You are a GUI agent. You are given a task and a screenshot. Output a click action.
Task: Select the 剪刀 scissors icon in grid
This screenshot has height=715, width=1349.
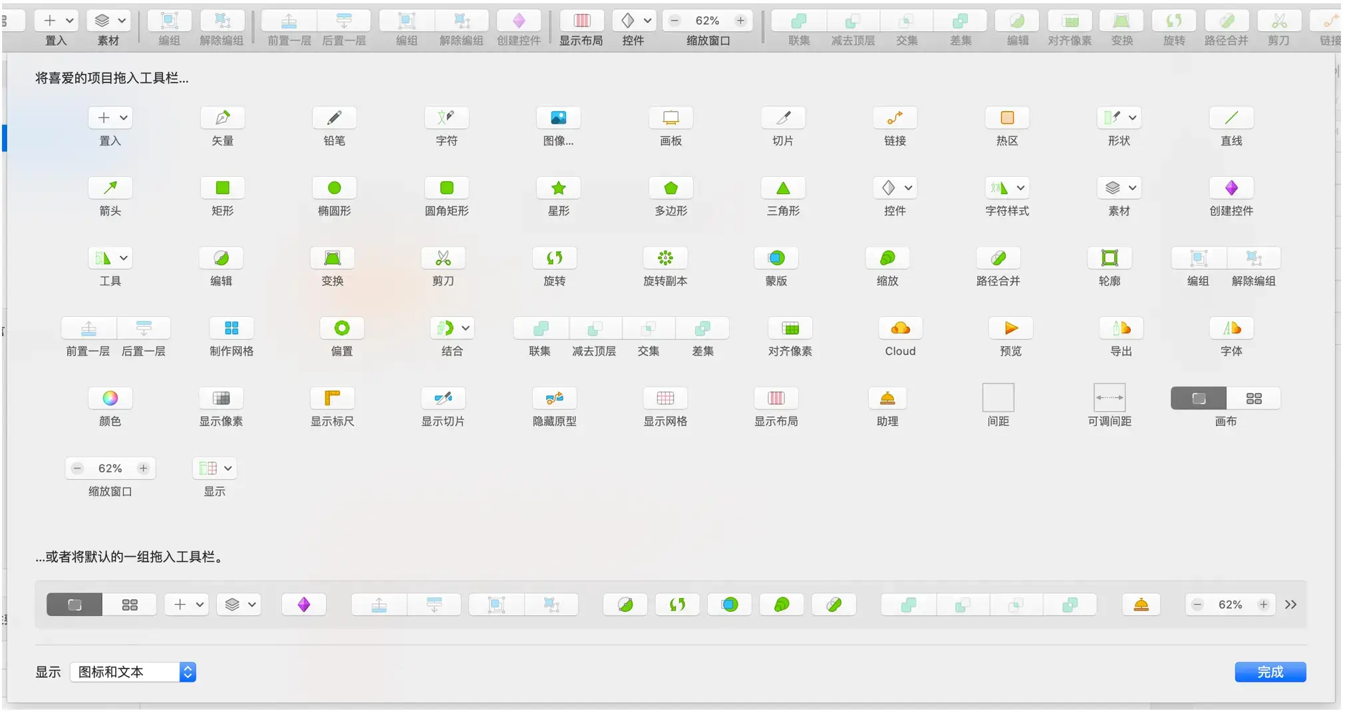click(x=443, y=258)
